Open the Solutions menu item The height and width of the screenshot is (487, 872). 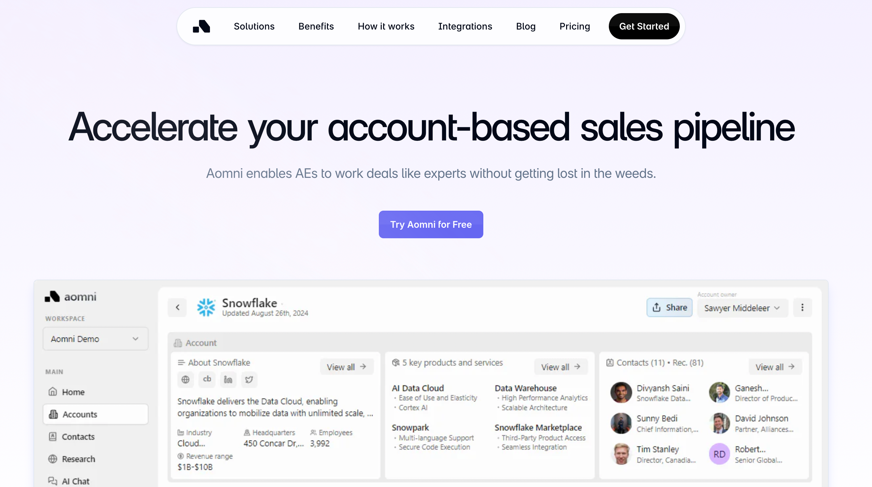[x=254, y=26]
